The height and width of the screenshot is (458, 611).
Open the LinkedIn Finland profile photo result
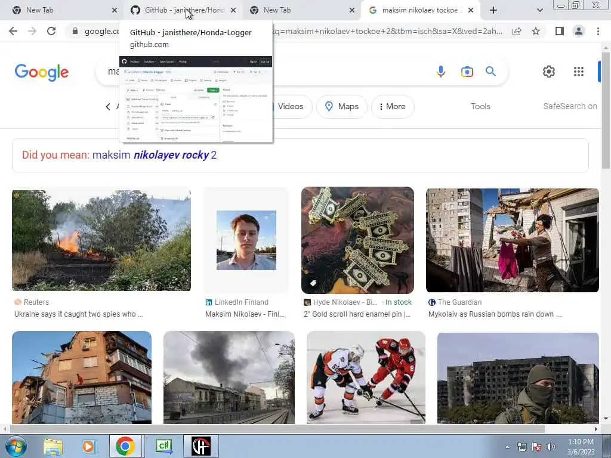(x=246, y=240)
